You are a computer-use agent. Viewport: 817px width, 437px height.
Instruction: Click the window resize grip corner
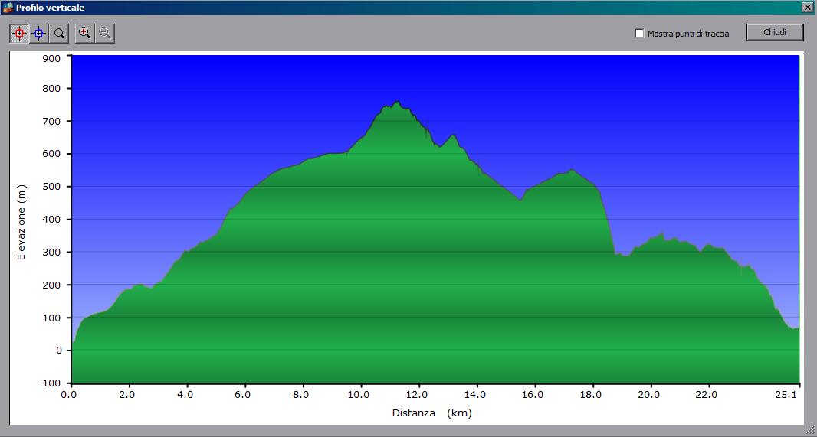tap(809, 429)
